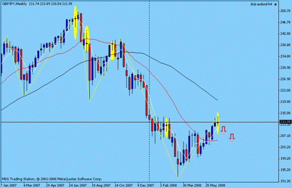Viewport: 292px width, 188px height.
Task: Click the 203.20 price level
Action: pyautogui.click(x=285, y=147)
